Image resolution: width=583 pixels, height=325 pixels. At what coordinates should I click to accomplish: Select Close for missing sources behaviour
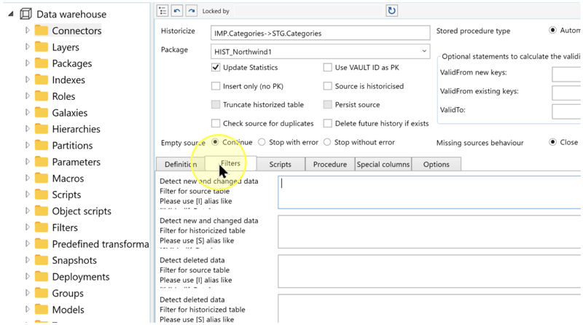click(553, 142)
